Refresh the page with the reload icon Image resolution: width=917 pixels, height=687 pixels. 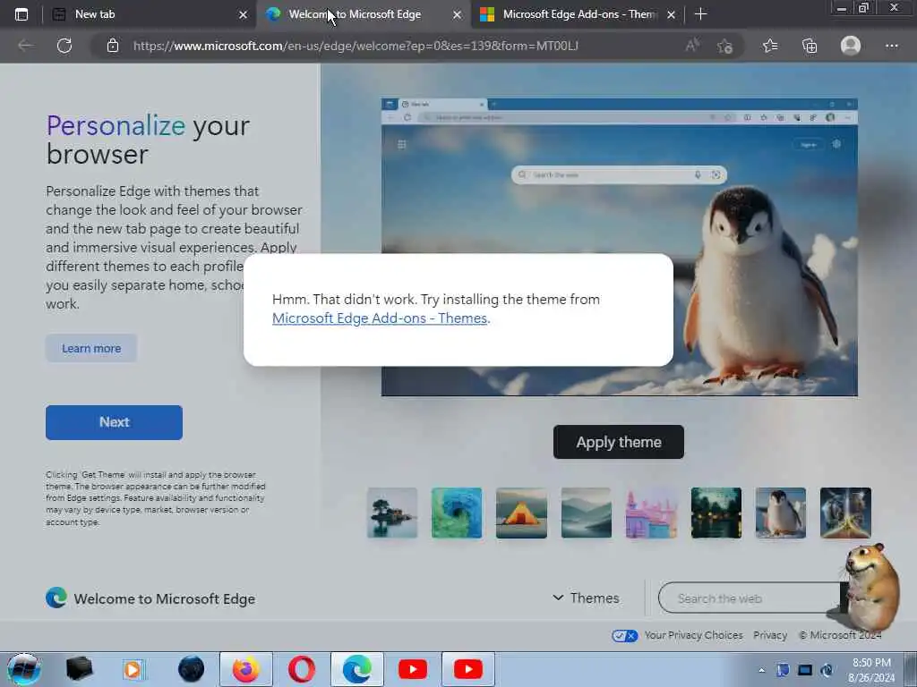[64, 46]
